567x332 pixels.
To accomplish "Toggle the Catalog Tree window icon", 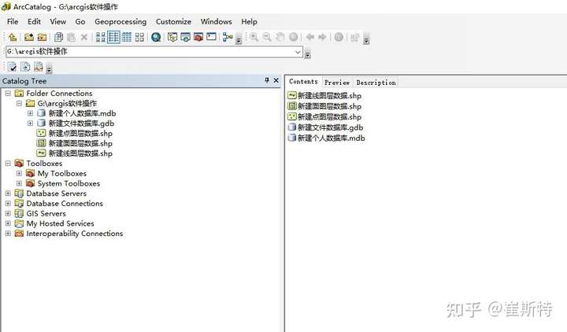I will click(x=172, y=37).
